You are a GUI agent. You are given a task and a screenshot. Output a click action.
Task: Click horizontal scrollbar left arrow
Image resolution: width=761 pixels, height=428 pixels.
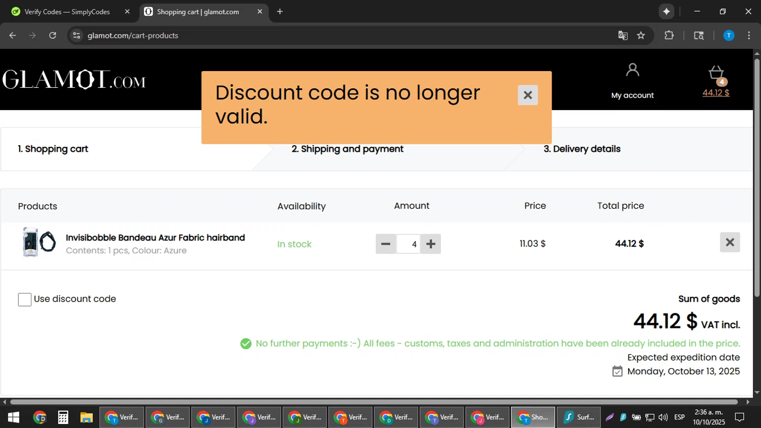[5, 402]
